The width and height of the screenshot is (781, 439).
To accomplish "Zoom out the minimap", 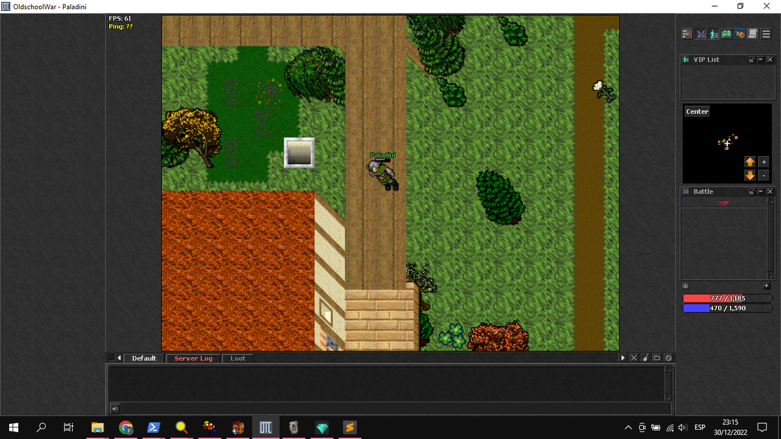I will (x=764, y=176).
